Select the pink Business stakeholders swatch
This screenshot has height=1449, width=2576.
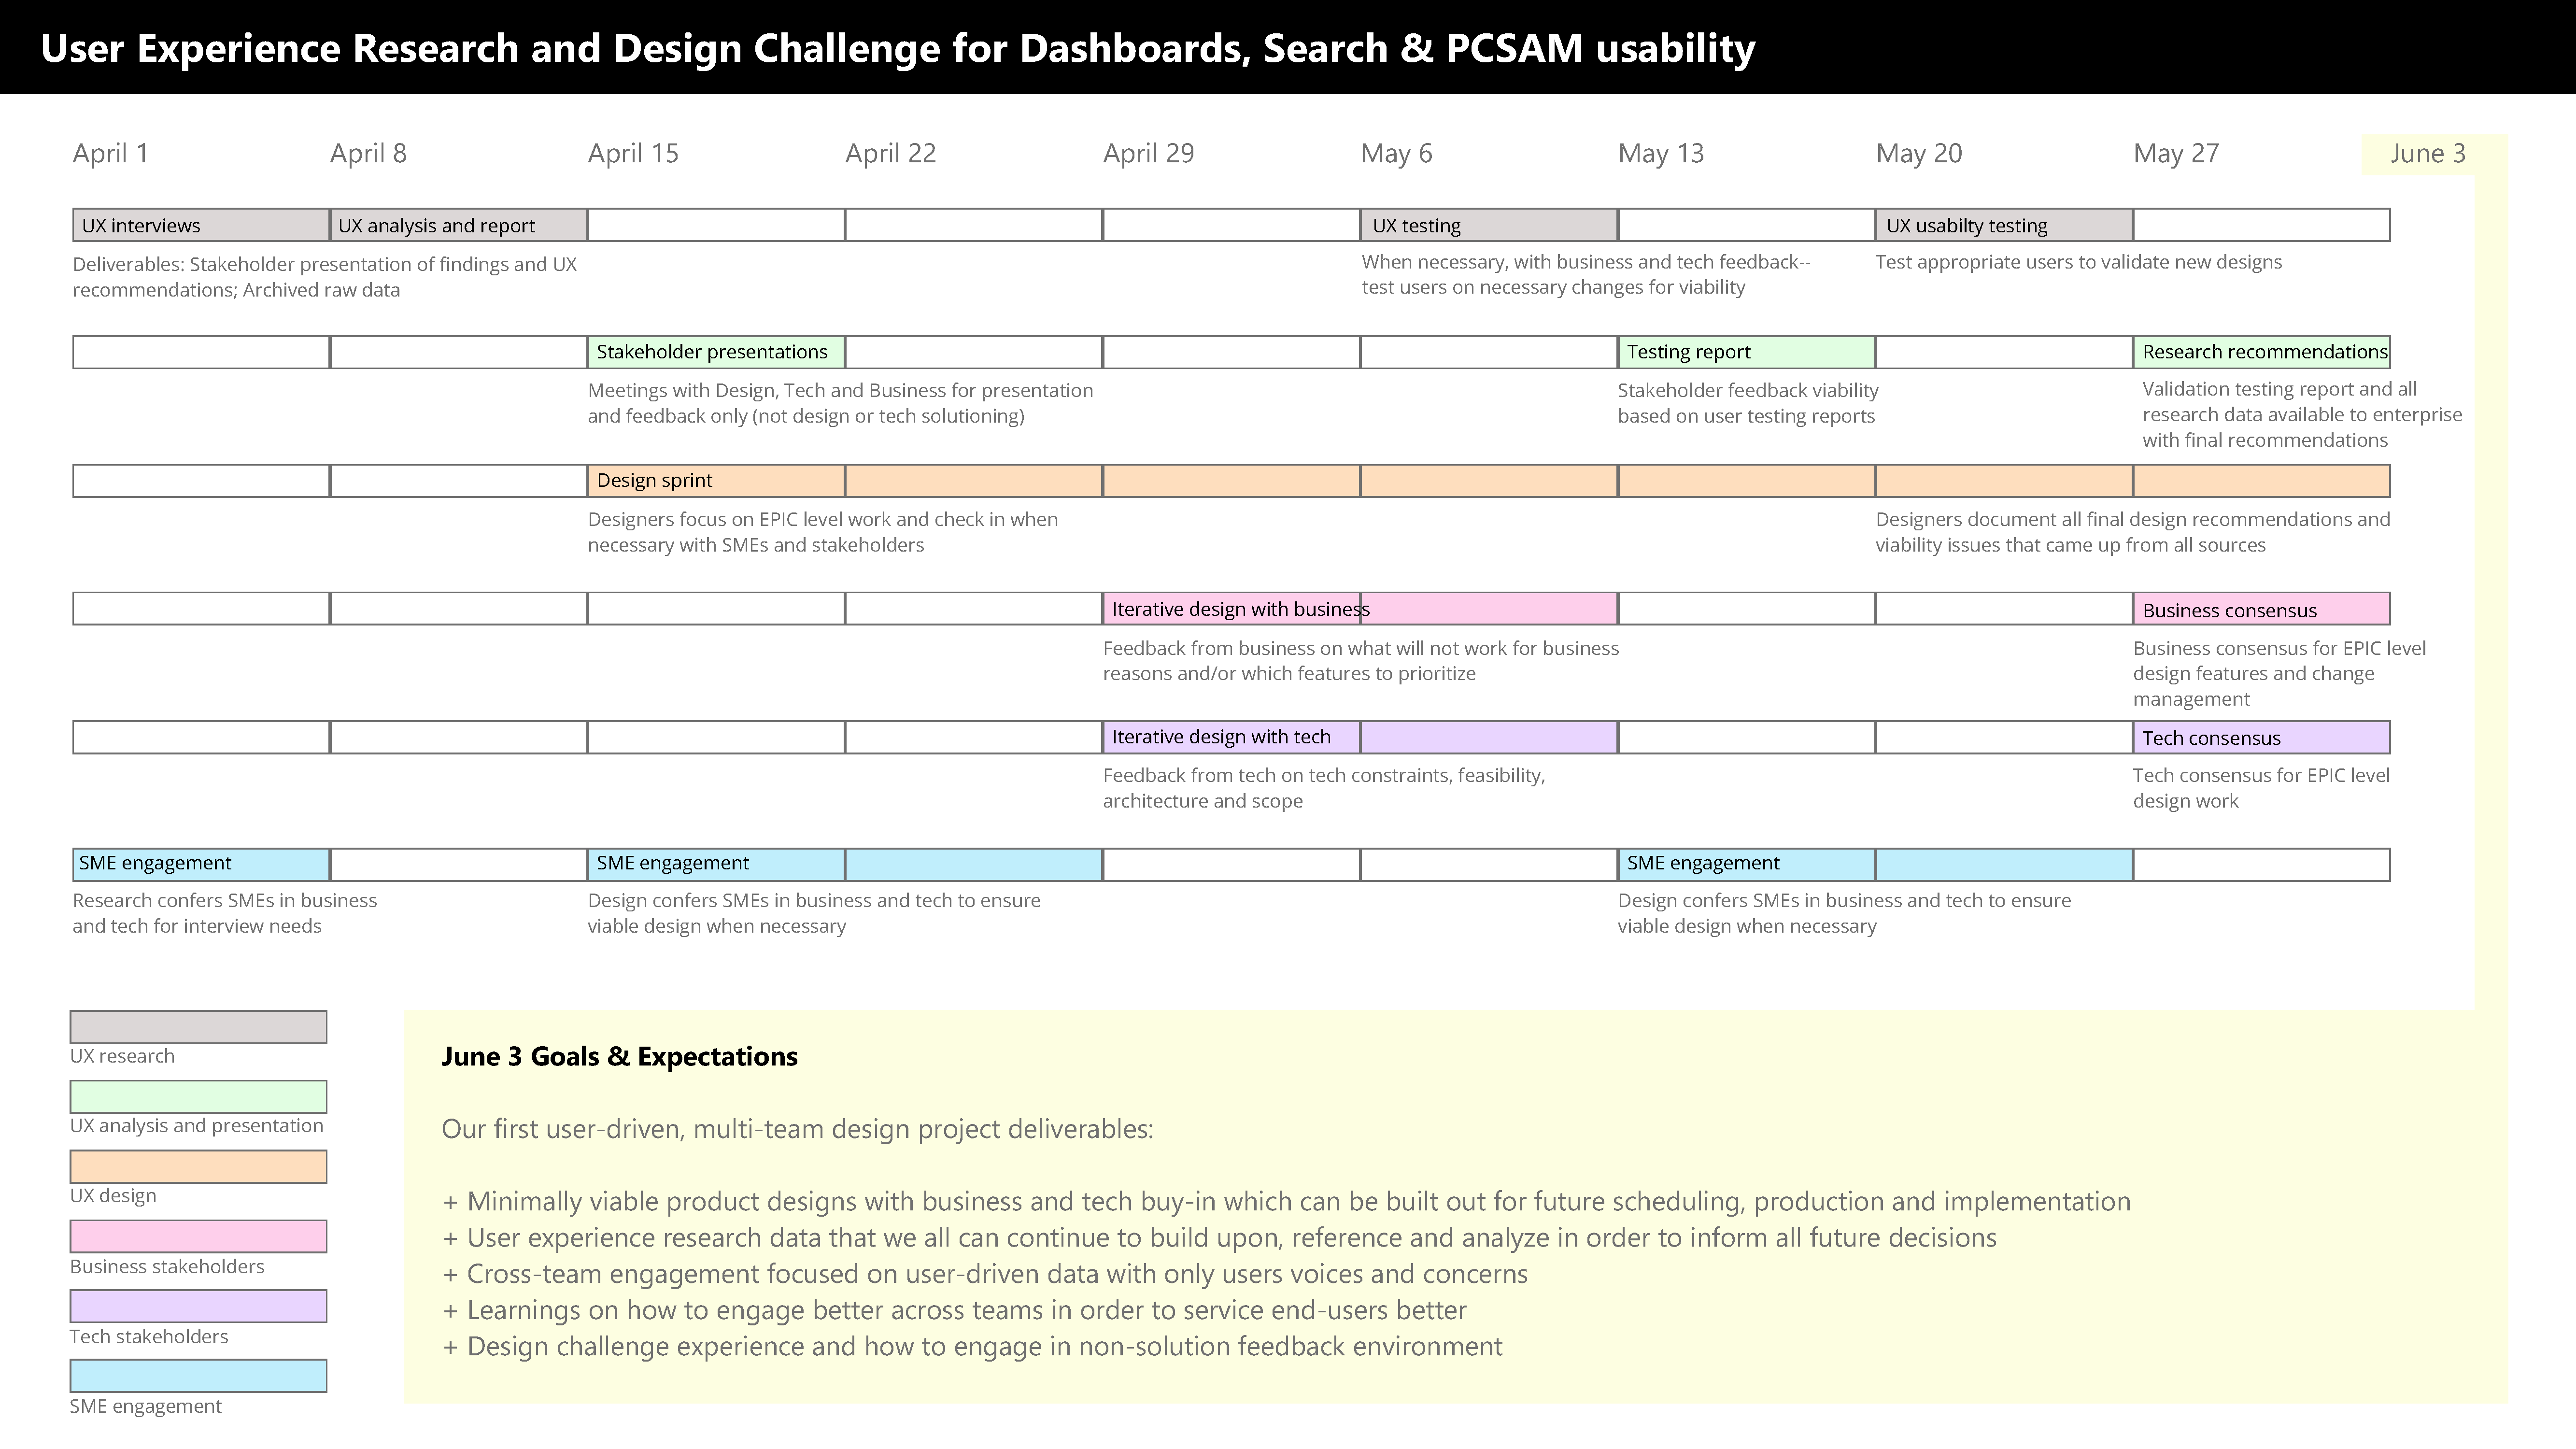pyautogui.click(x=198, y=1237)
